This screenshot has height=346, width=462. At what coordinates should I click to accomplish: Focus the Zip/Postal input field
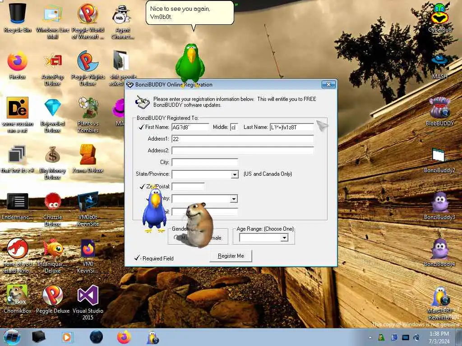click(x=188, y=187)
